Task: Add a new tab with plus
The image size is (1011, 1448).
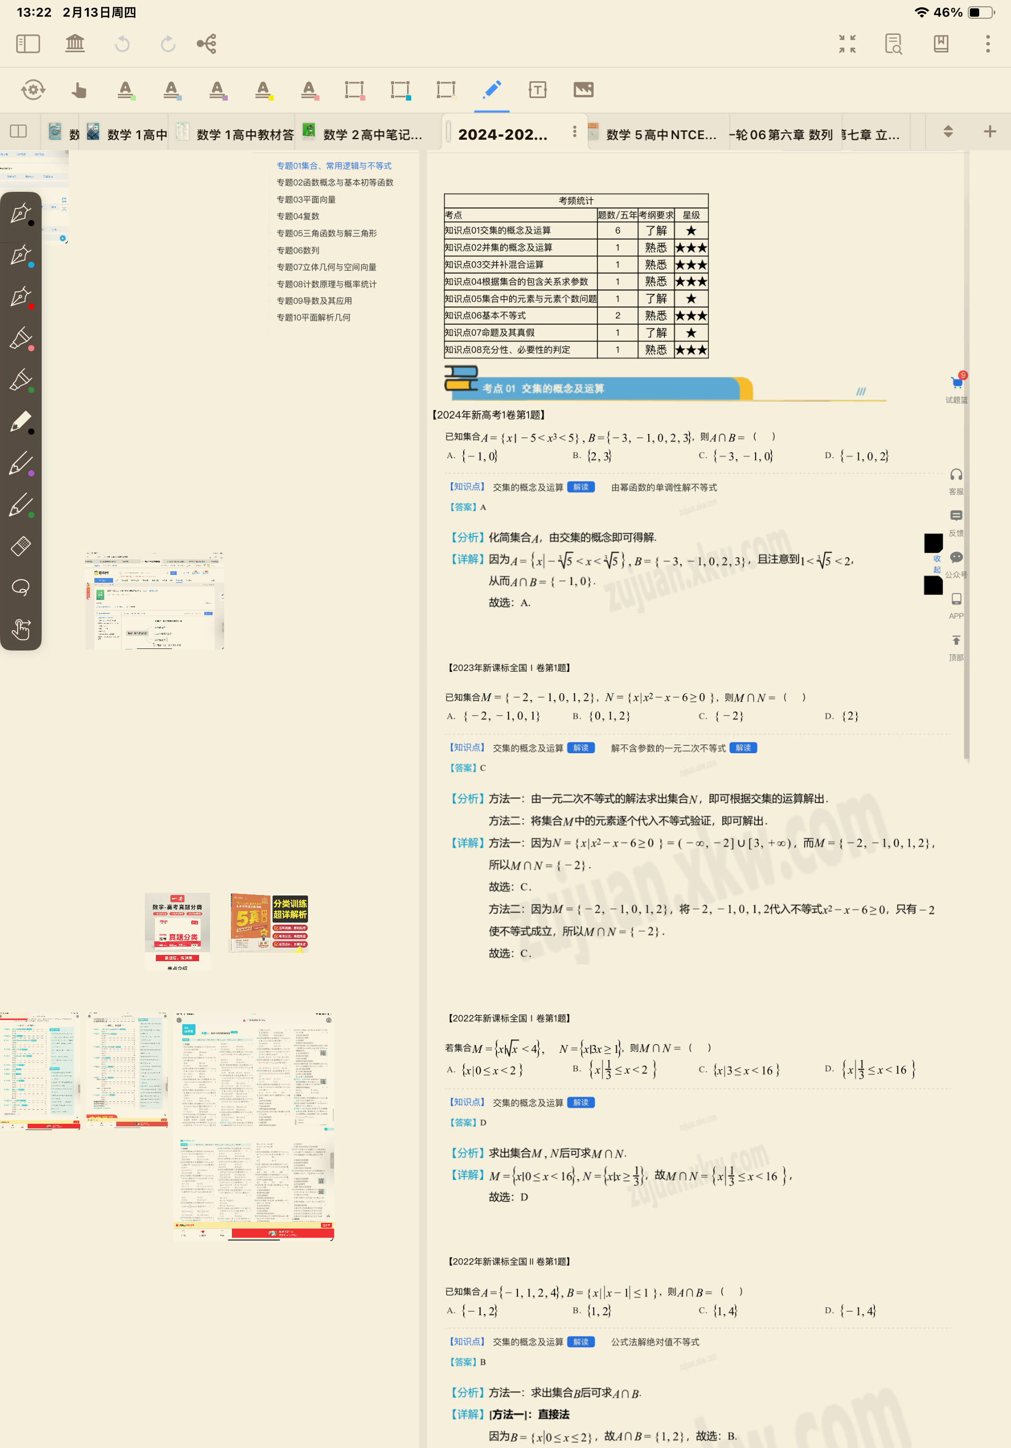Action: 990,131
